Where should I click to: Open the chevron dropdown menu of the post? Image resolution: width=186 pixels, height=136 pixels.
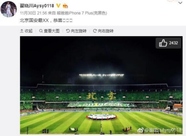[180, 3]
